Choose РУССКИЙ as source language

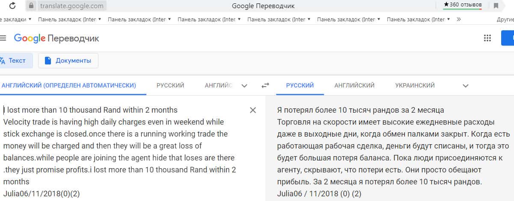(x=170, y=85)
